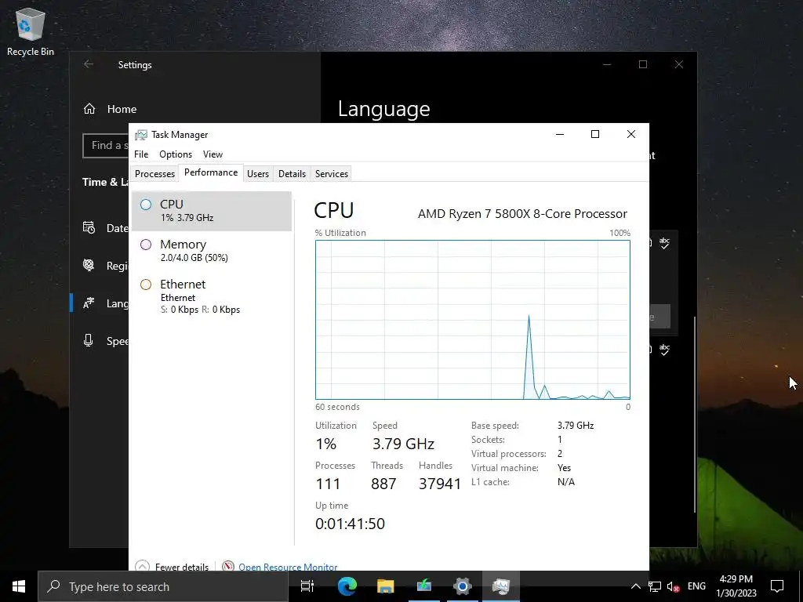Screen dimensions: 803x602
Task: Switch to the Processes tab
Action: [154, 173]
